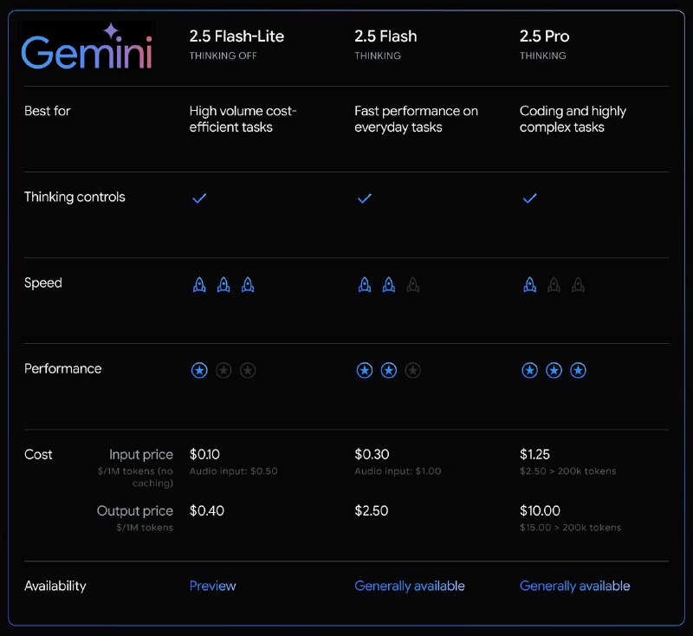Select the '2.5 Pro' column heading

pyautogui.click(x=545, y=36)
